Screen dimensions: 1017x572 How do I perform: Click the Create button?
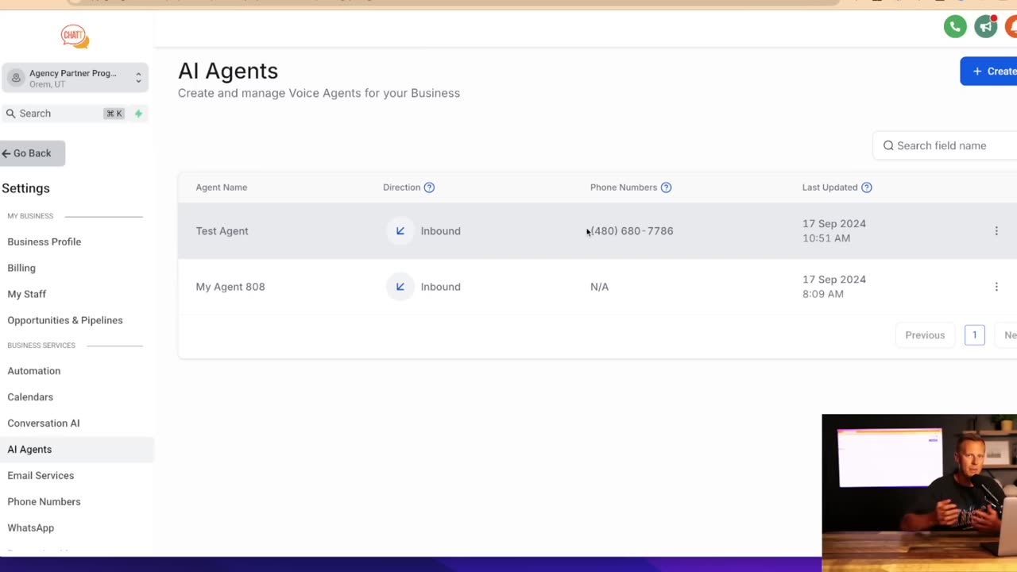click(x=989, y=71)
